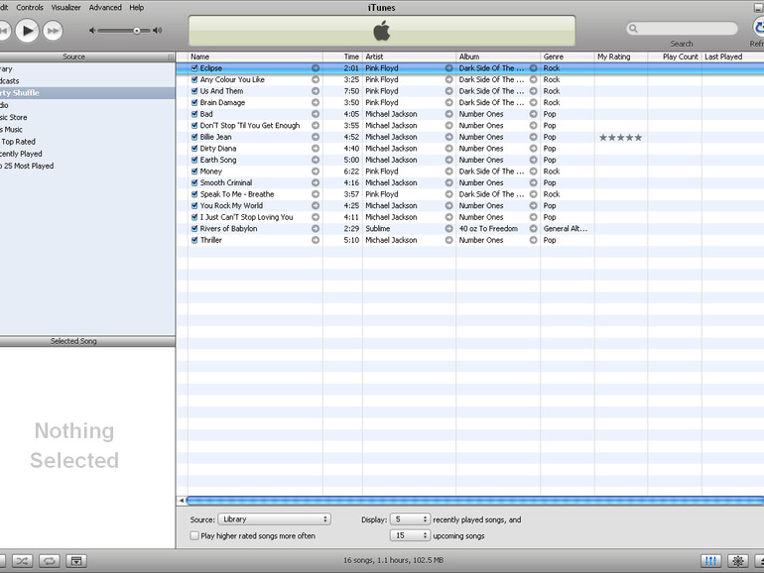Toggle the Repeat button at bottom
Image resolution: width=764 pixels, height=573 pixels.
50,561
